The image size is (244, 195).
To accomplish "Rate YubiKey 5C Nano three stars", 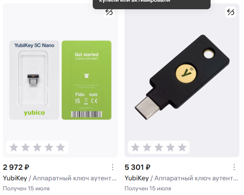I will pos(37,147).
